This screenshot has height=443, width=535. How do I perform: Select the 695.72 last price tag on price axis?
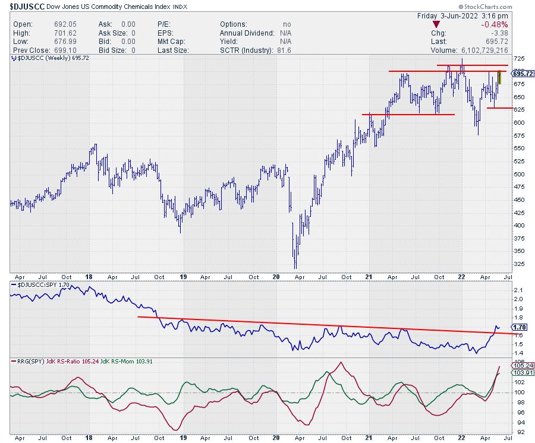pyautogui.click(x=523, y=73)
